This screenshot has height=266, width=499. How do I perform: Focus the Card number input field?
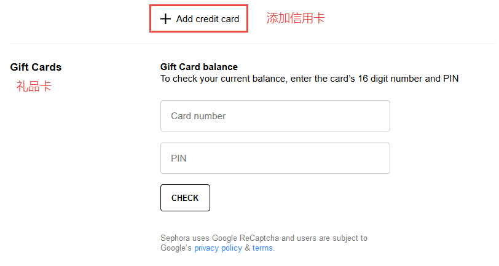pyautogui.click(x=275, y=116)
